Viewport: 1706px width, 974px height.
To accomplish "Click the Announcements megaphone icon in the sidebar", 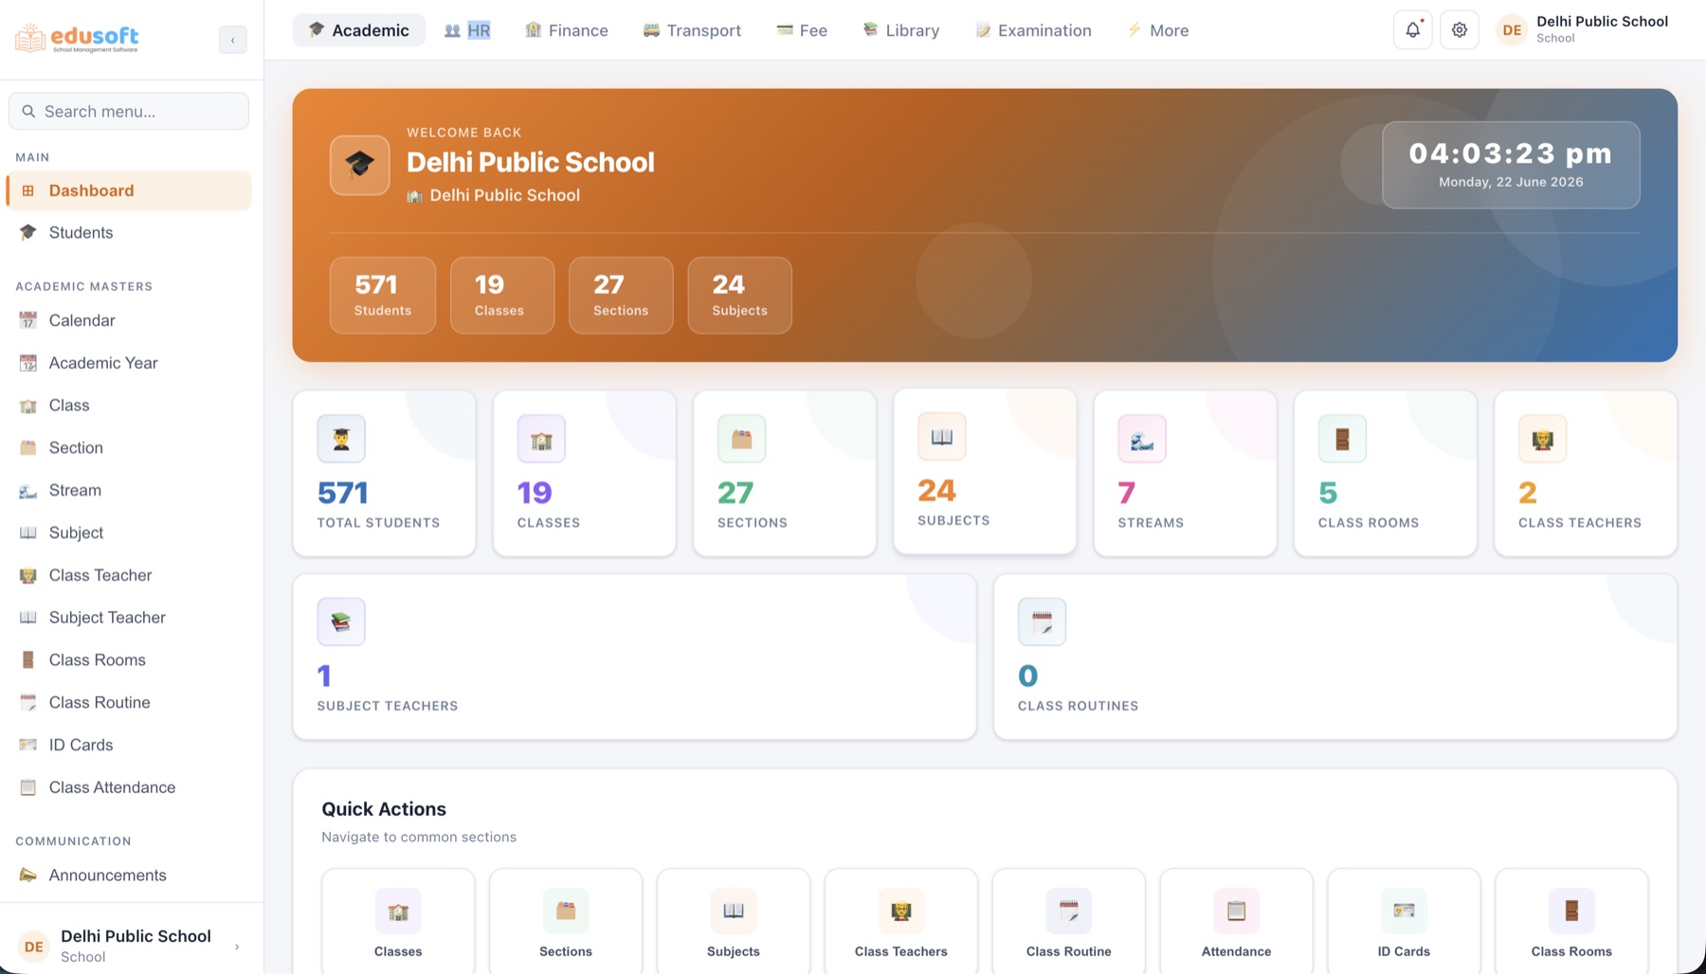I will pyautogui.click(x=28, y=875).
